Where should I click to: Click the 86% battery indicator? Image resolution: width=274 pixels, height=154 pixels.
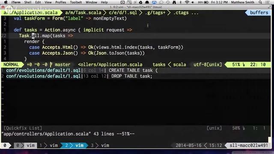[x=203, y=2]
